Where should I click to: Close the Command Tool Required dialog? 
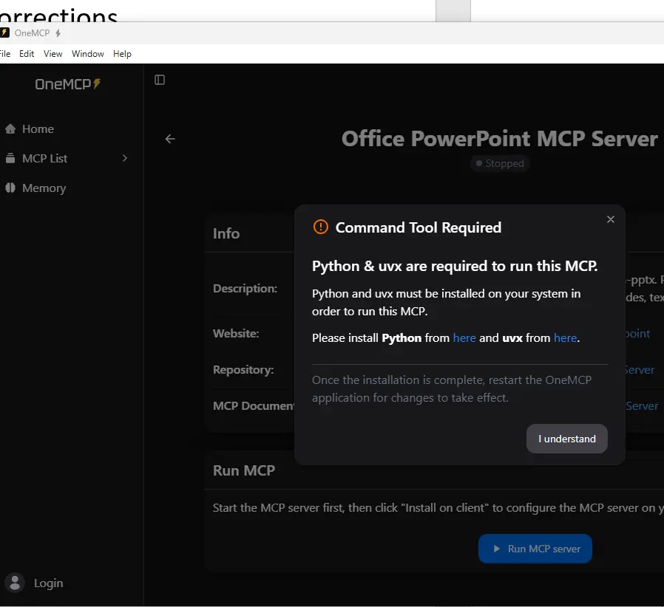click(x=610, y=219)
